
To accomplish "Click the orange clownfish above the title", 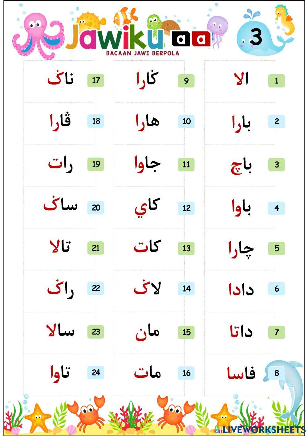I will tap(125, 16).
